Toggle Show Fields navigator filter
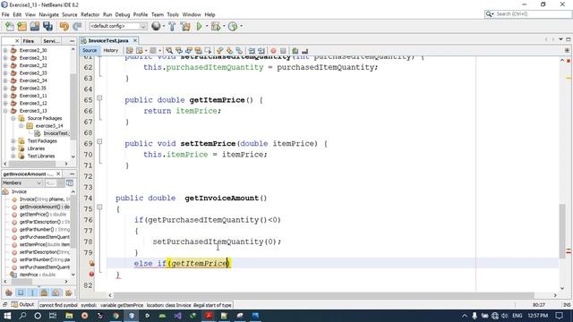Image resolution: width=573 pixels, height=322 pixels. [x=21, y=292]
